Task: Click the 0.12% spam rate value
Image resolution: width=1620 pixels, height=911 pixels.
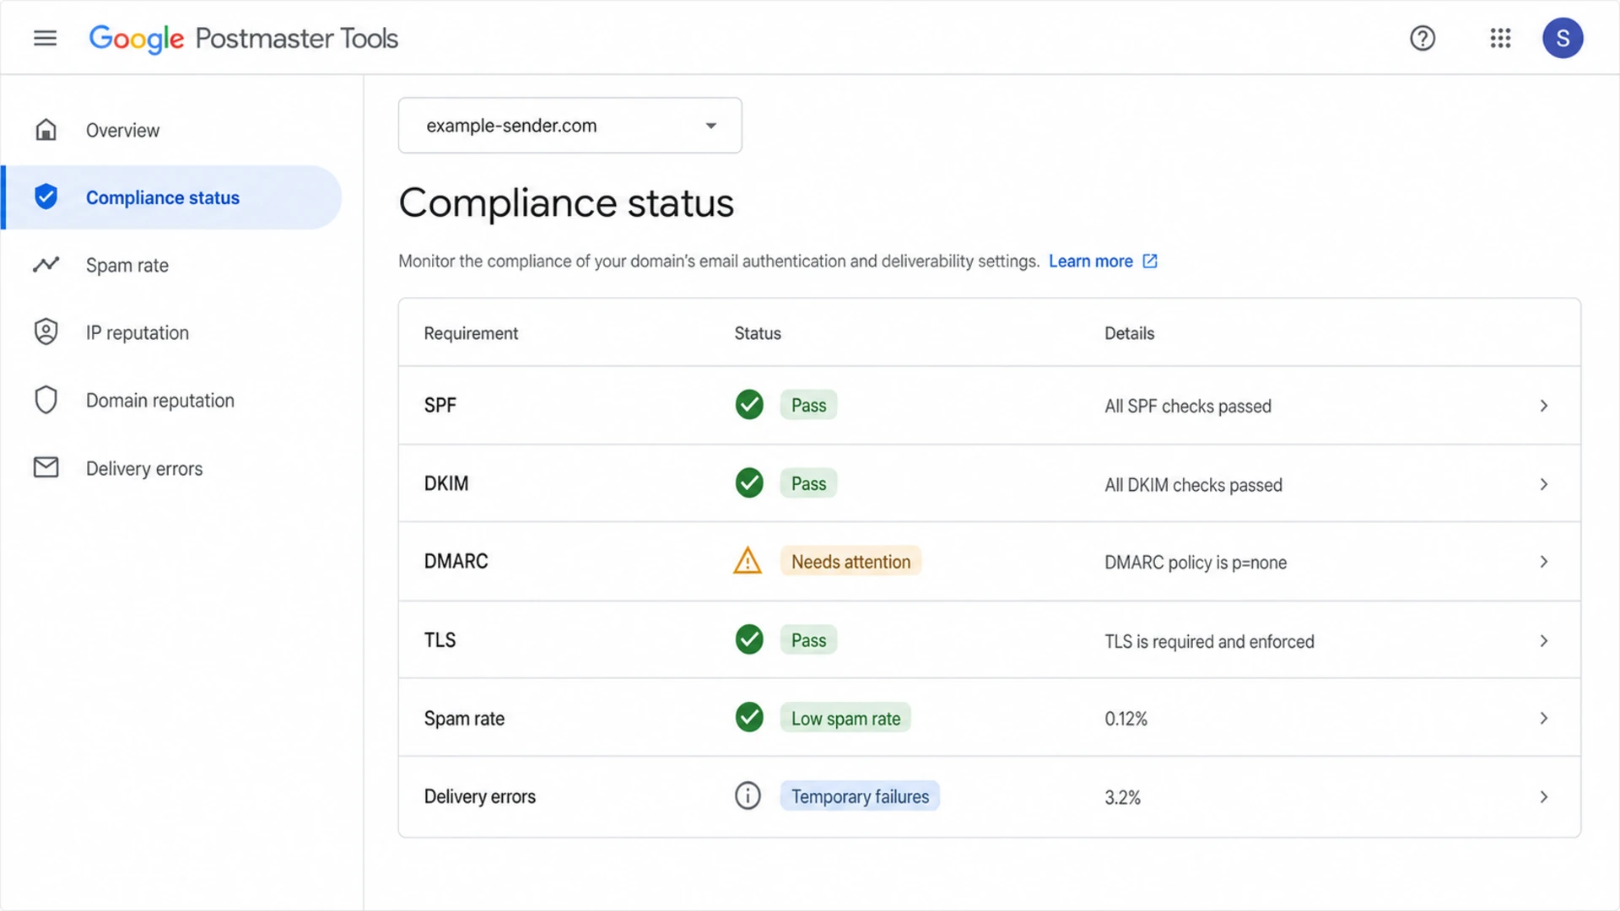Action: tap(1126, 719)
